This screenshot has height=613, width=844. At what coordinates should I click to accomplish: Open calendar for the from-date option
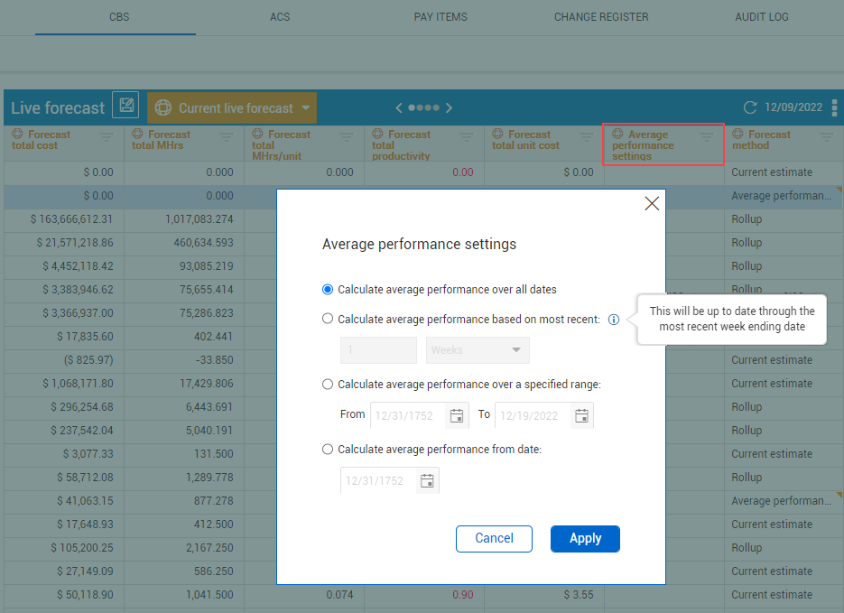point(427,480)
